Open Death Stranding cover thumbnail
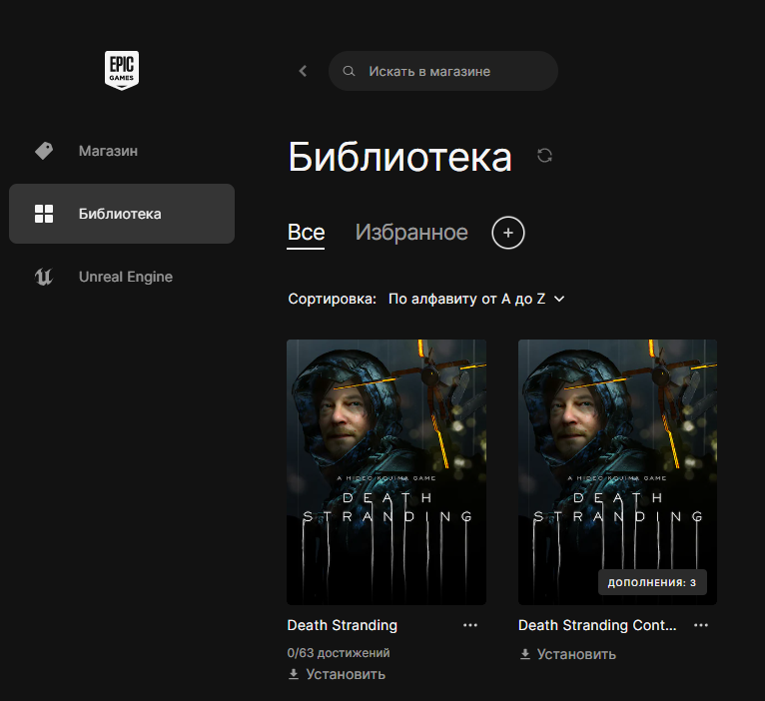This screenshot has width=765, height=701. tap(386, 472)
